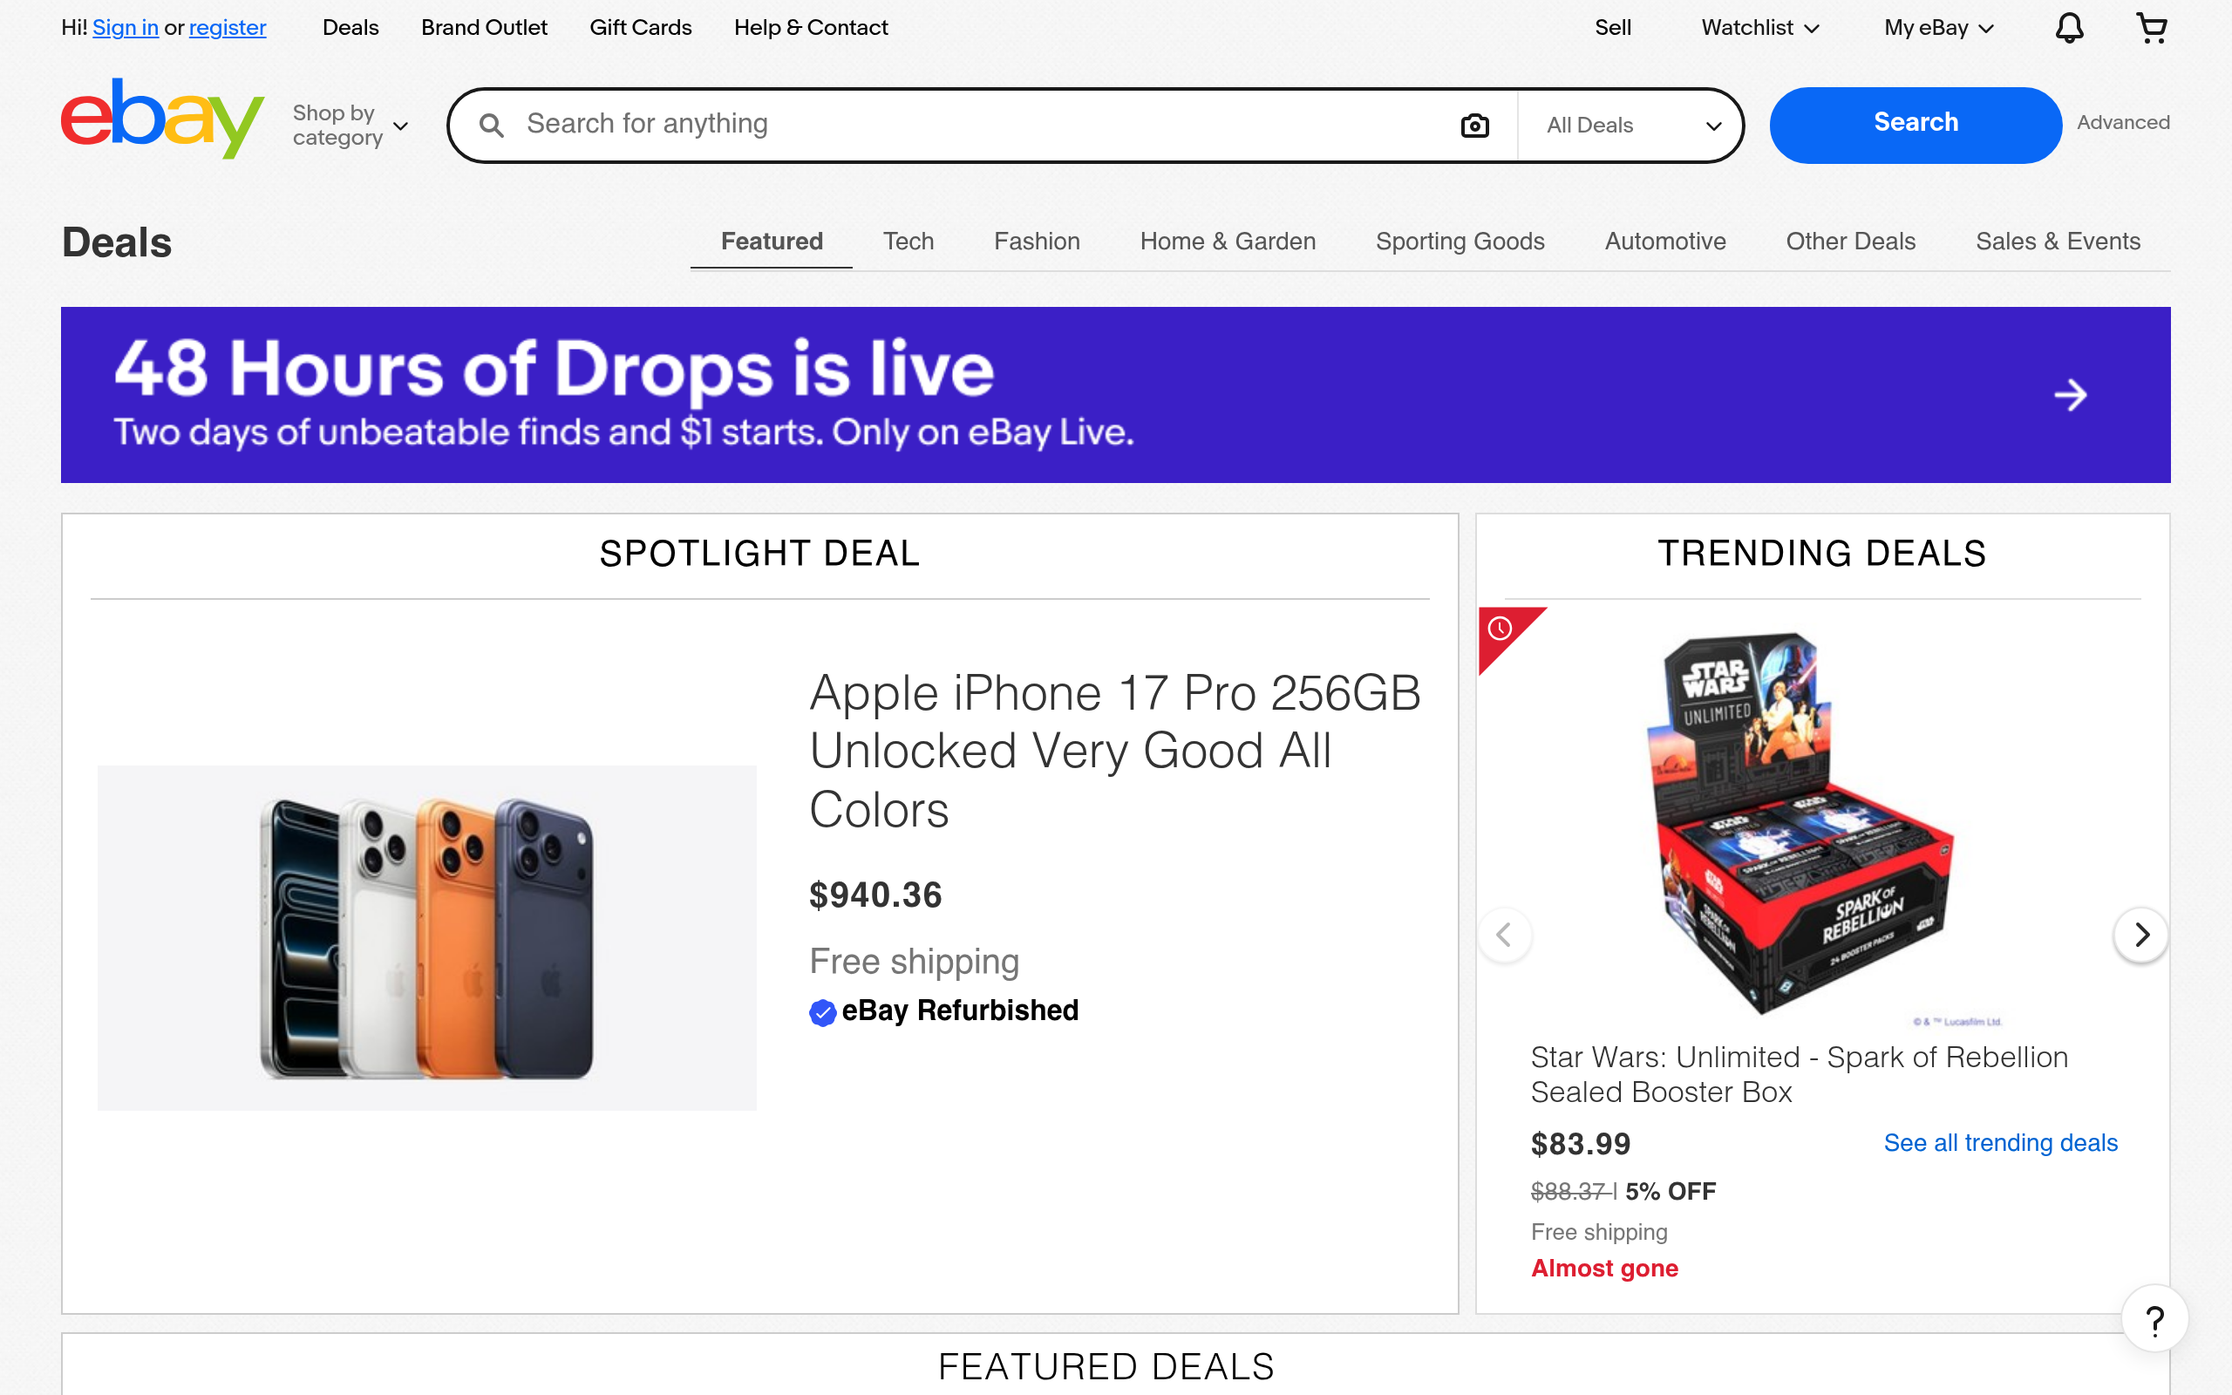Switch to the Tech deals tab
2232x1395 pixels.
(908, 242)
